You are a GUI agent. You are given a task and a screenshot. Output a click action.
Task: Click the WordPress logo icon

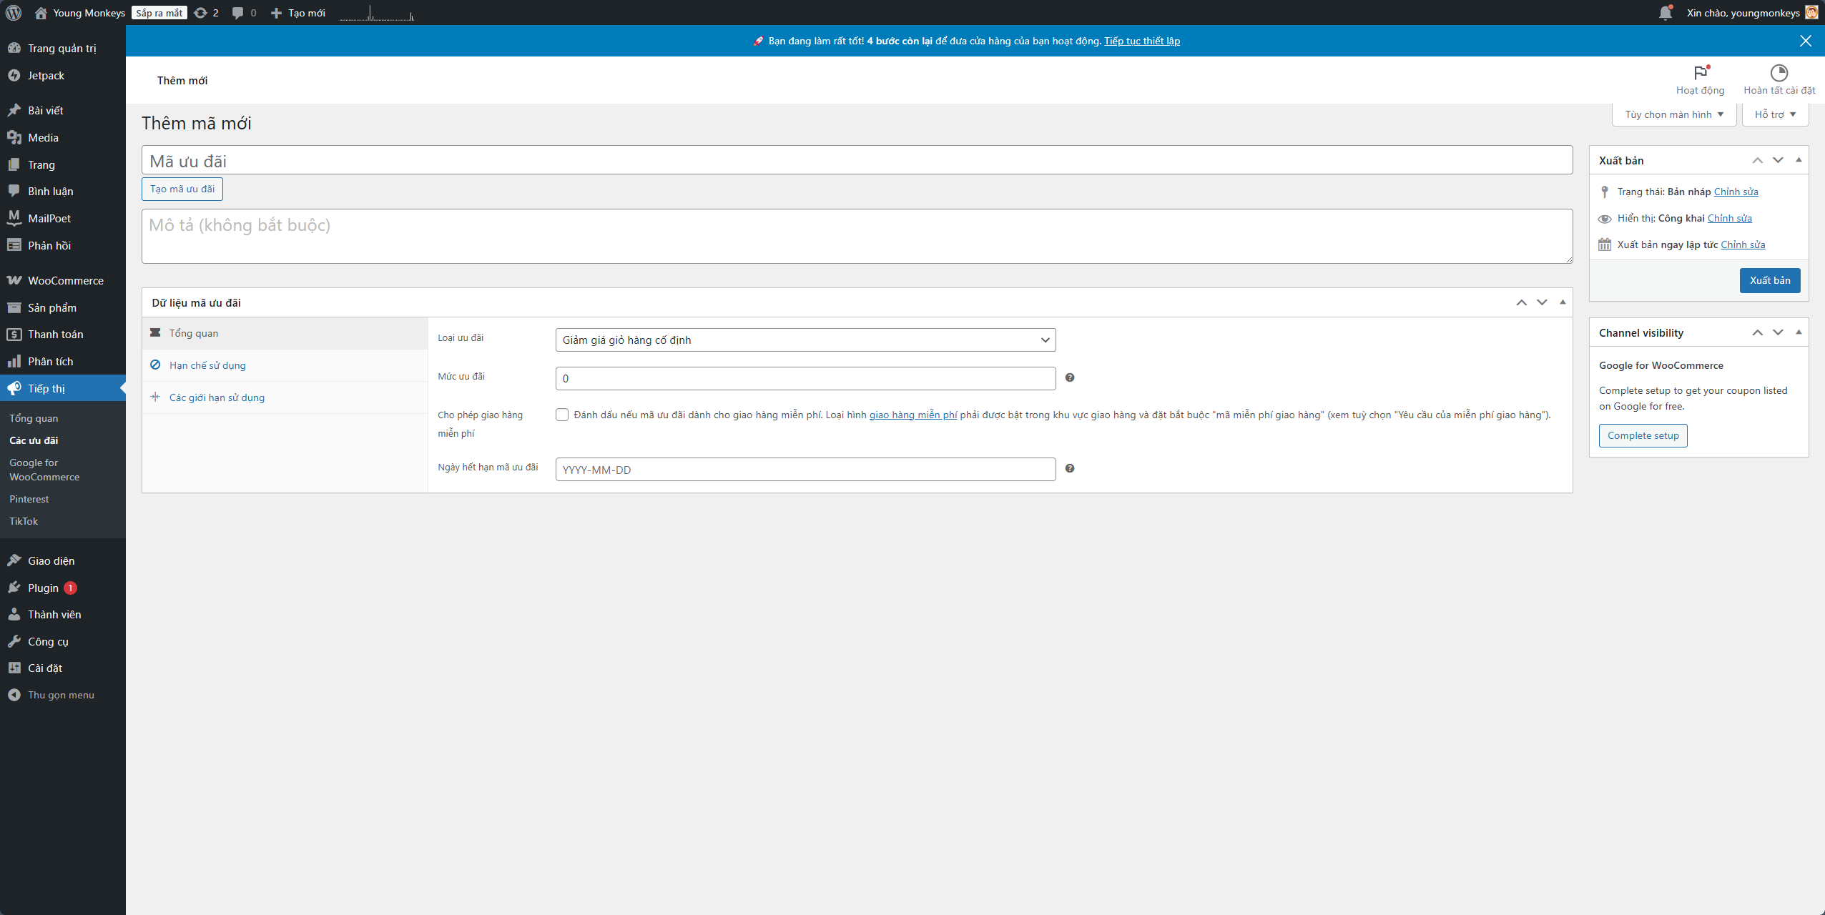[14, 13]
